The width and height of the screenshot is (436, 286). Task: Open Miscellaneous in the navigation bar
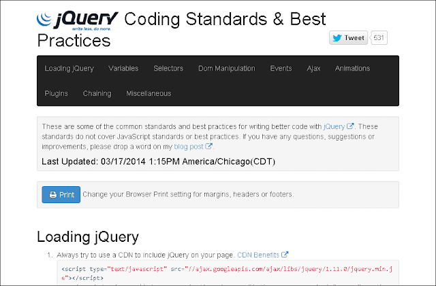coord(149,94)
